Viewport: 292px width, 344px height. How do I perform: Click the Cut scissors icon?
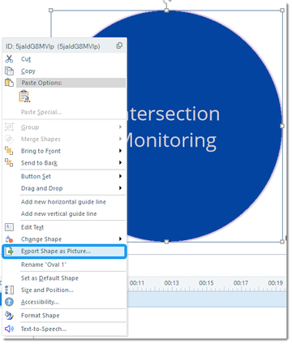(9, 58)
